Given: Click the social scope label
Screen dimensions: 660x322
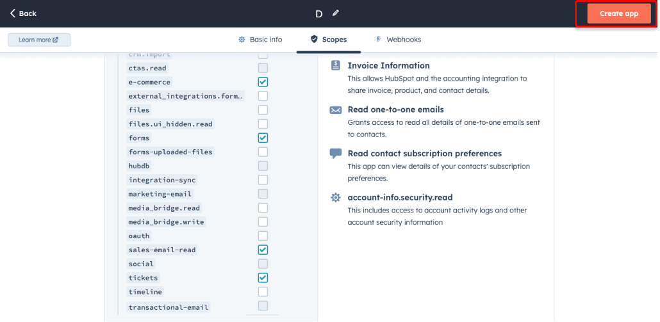Looking at the screenshot, I should coord(141,264).
